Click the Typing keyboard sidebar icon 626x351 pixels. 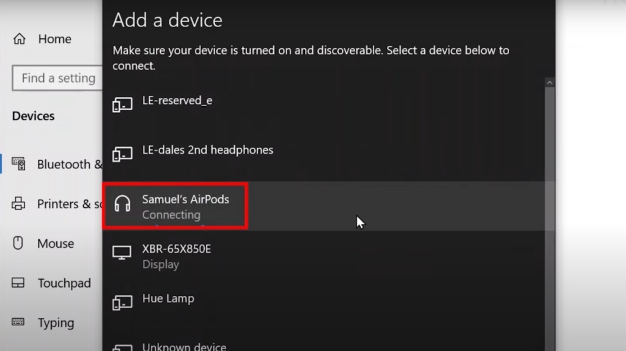click(x=18, y=322)
